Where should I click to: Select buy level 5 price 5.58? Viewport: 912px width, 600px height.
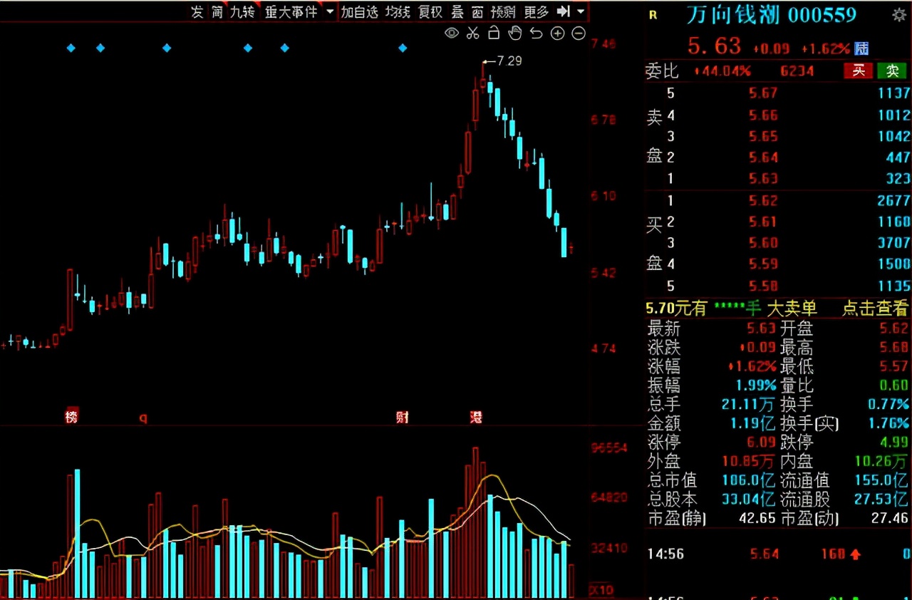coord(762,286)
